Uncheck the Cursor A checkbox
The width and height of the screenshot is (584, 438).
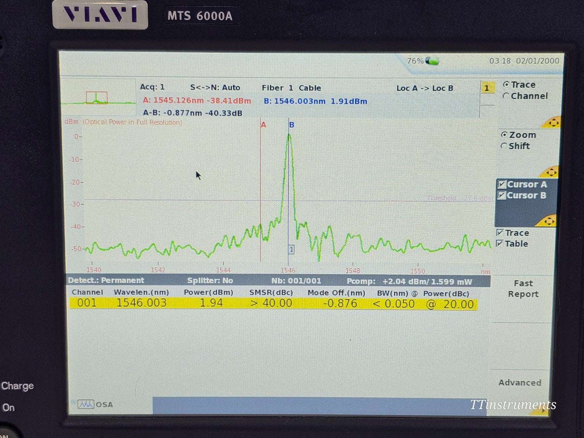click(502, 184)
